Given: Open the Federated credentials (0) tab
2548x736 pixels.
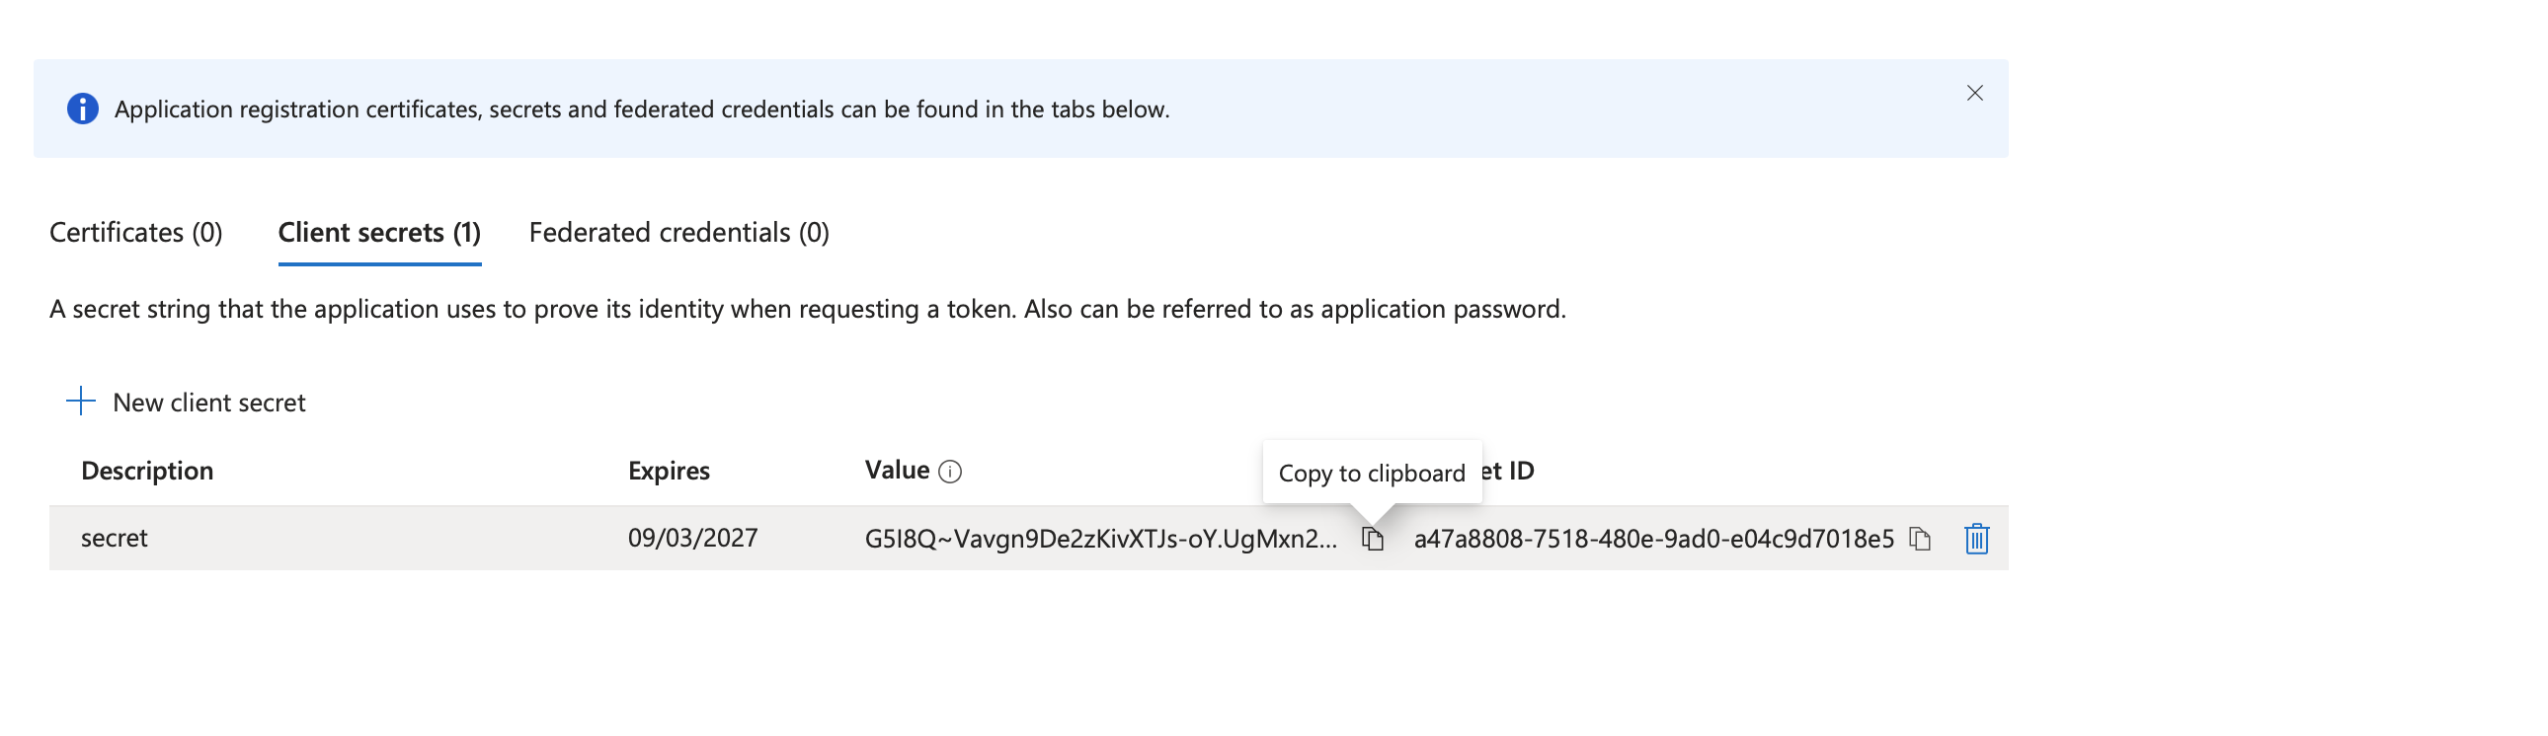Looking at the screenshot, I should [x=678, y=232].
